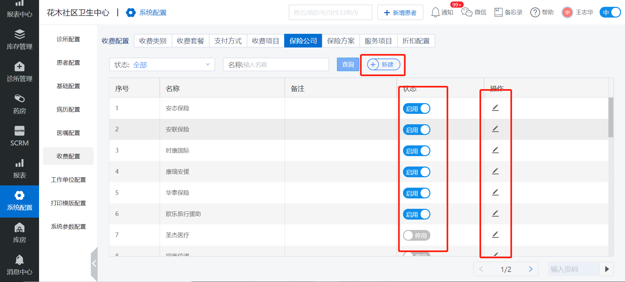Viewport: 625px width, 282px height.
Task: Click the 王志华 user avatar
Action: pyautogui.click(x=567, y=12)
